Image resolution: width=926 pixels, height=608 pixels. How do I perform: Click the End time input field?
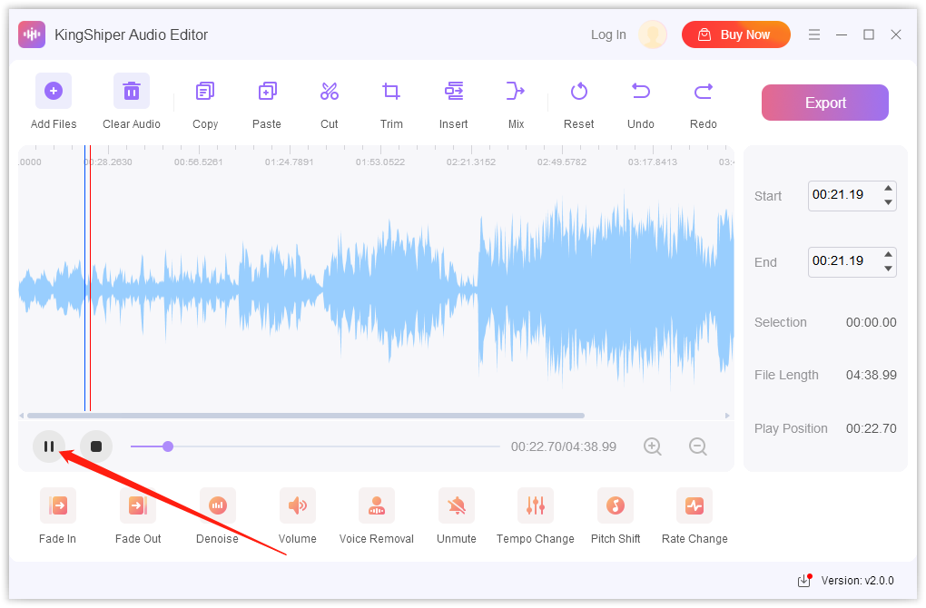pyautogui.click(x=852, y=261)
